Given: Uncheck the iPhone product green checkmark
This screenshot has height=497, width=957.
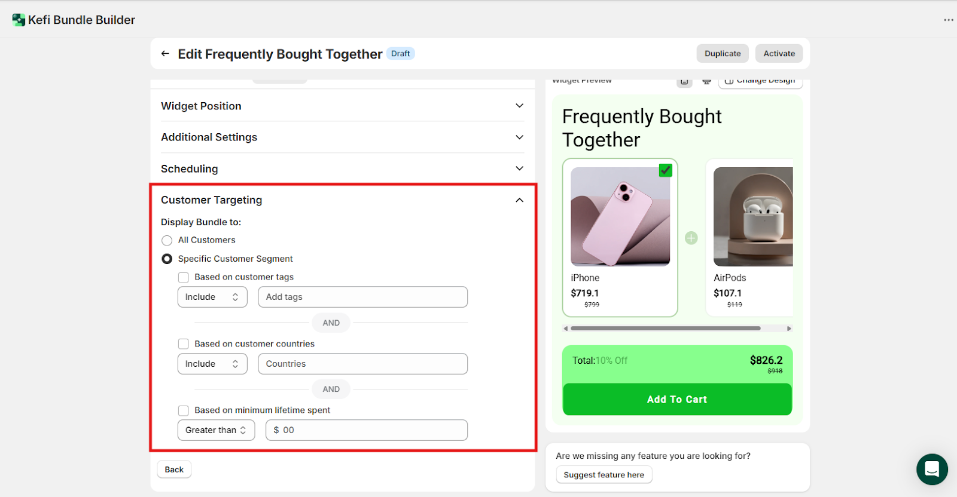Looking at the screenshot, I should 665,170.
